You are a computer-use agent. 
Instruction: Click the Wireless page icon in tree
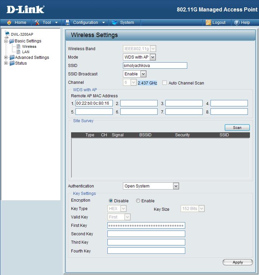click(x=19, y=46)
